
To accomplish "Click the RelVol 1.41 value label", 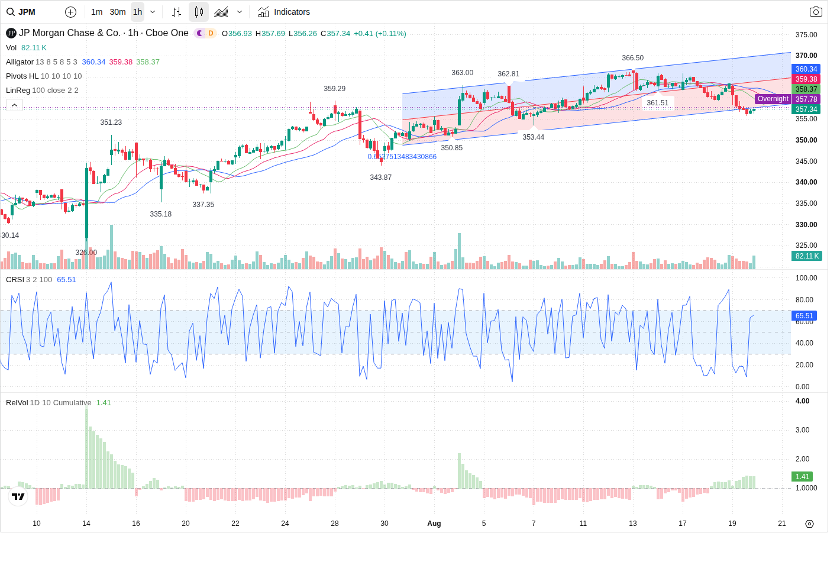I will point(802,477).
